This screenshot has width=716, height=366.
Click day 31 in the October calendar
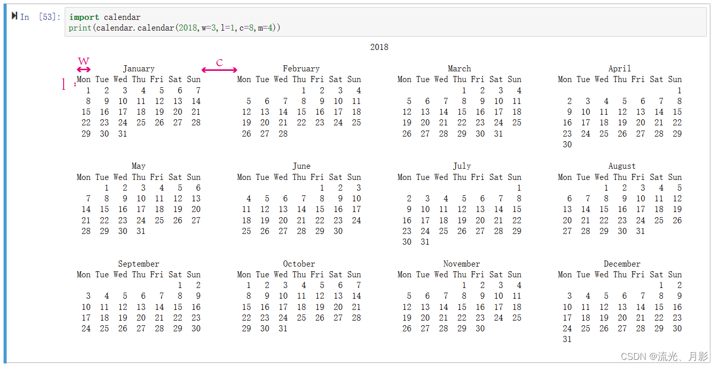click(283, 328)
